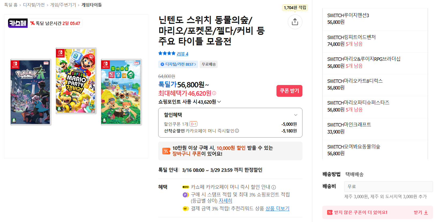Open the 디지털/가전 BEST ranking link
Viewport: 436px width, 222px height.
click(x=178, y=64)
